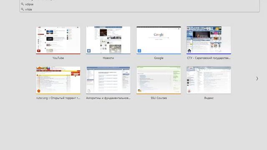Open the СГУ Саратовский university thumbnail

coord(209,40)
